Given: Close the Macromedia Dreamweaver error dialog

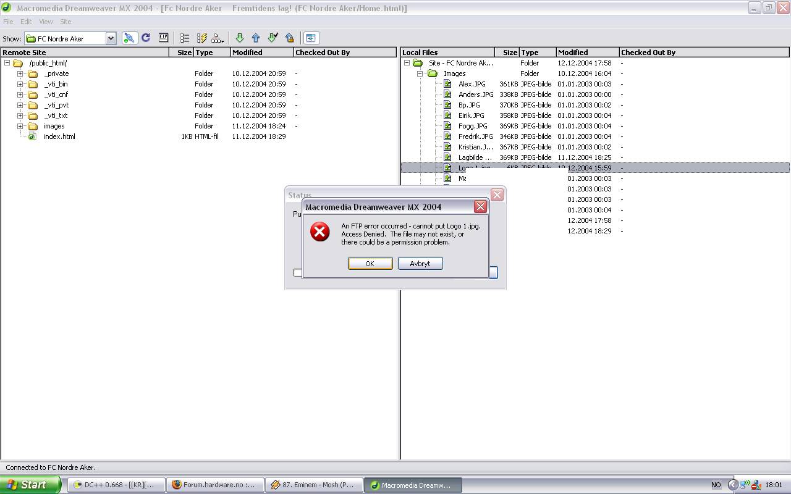Looking at the screenshot, I should [480, 207].
